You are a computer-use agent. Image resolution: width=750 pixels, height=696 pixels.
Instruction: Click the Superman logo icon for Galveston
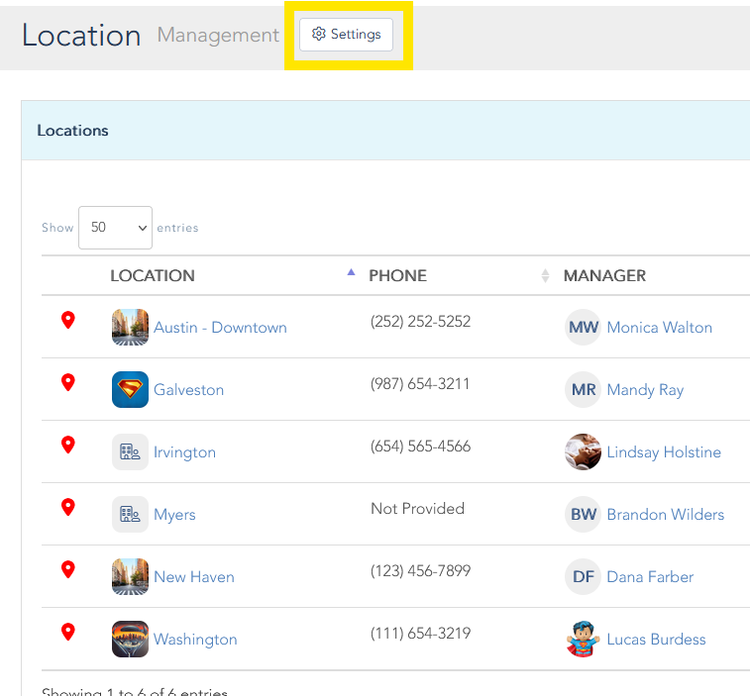130,390
